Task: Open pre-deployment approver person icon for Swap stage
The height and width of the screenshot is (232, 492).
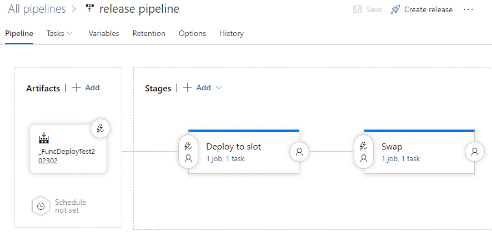Action: 364,158
